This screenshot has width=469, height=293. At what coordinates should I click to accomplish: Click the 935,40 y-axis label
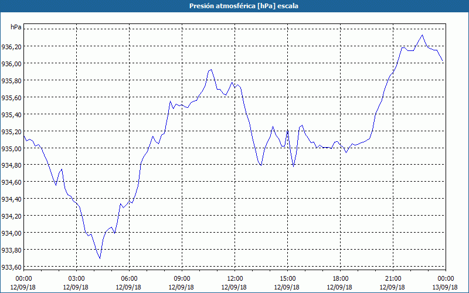tap(11, 114)
